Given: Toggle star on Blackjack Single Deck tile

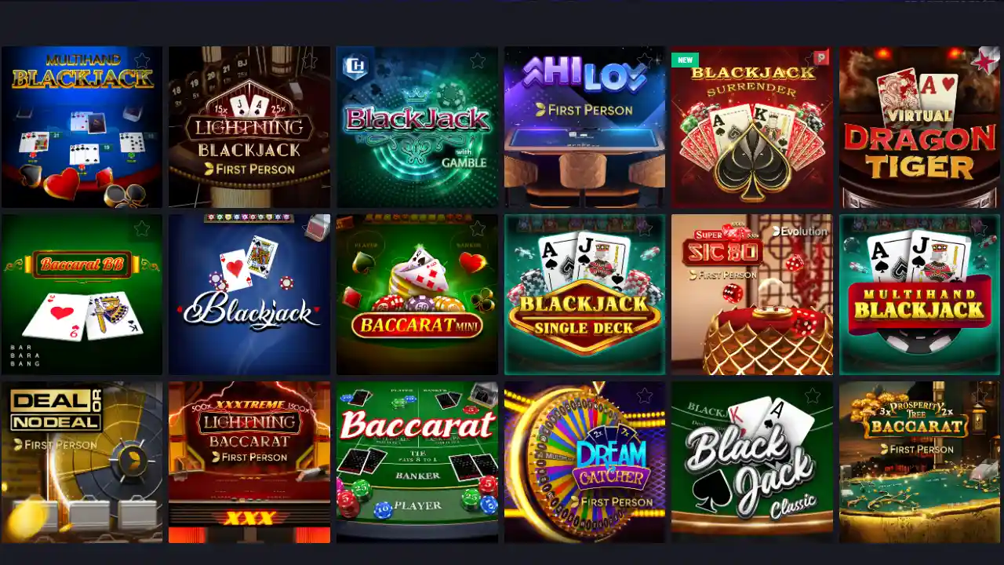Looking at the screenshot, I should coord(645,228).
